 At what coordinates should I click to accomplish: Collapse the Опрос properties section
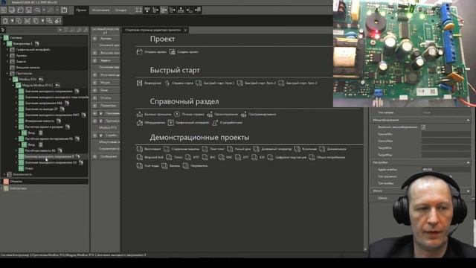pyautogui.click(x=468, y=191)
